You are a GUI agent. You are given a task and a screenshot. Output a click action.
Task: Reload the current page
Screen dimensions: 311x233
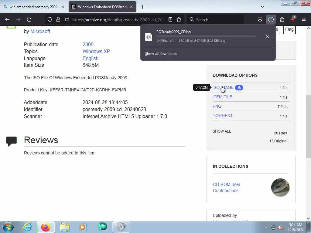(29, 20)
